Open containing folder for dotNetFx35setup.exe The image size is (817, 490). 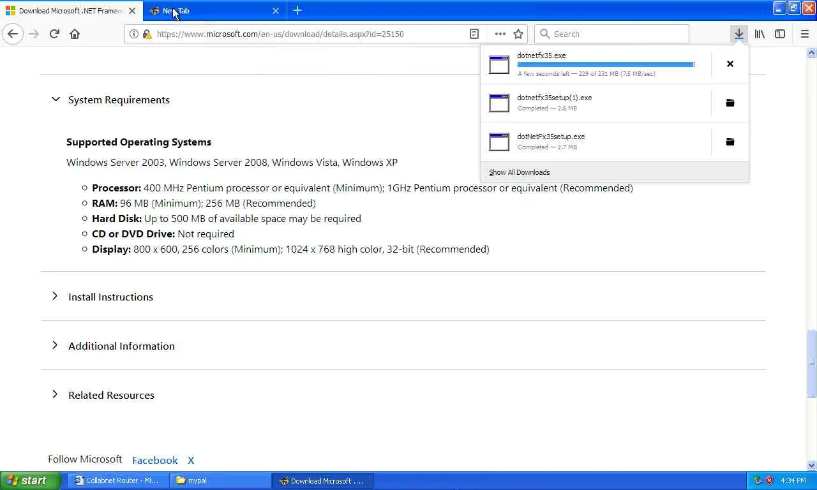pyautogui.click(x=730, y=142)
